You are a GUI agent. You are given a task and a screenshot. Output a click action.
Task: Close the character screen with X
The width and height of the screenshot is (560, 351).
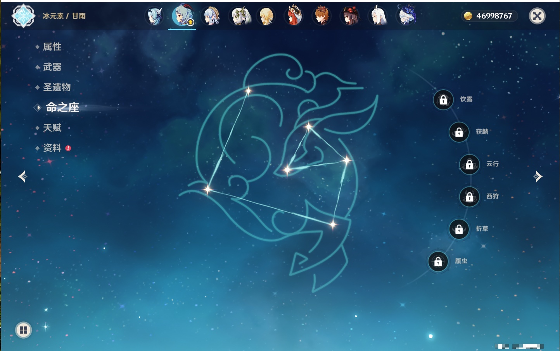click(x=537, y=16)
